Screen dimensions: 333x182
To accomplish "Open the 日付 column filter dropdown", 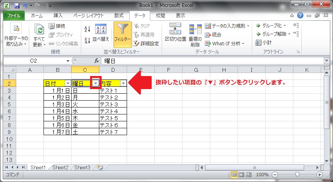I will tap(68, 83).
